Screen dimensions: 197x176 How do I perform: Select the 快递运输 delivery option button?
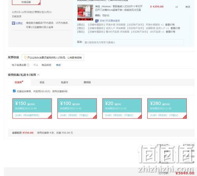pyautogui.click(x=26, y=2)
